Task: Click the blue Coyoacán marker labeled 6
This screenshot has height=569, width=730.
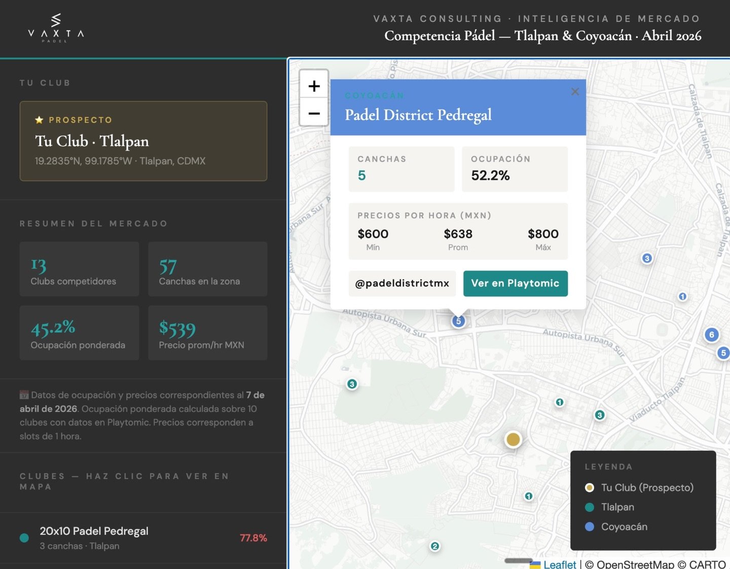Action: [712, 334]
